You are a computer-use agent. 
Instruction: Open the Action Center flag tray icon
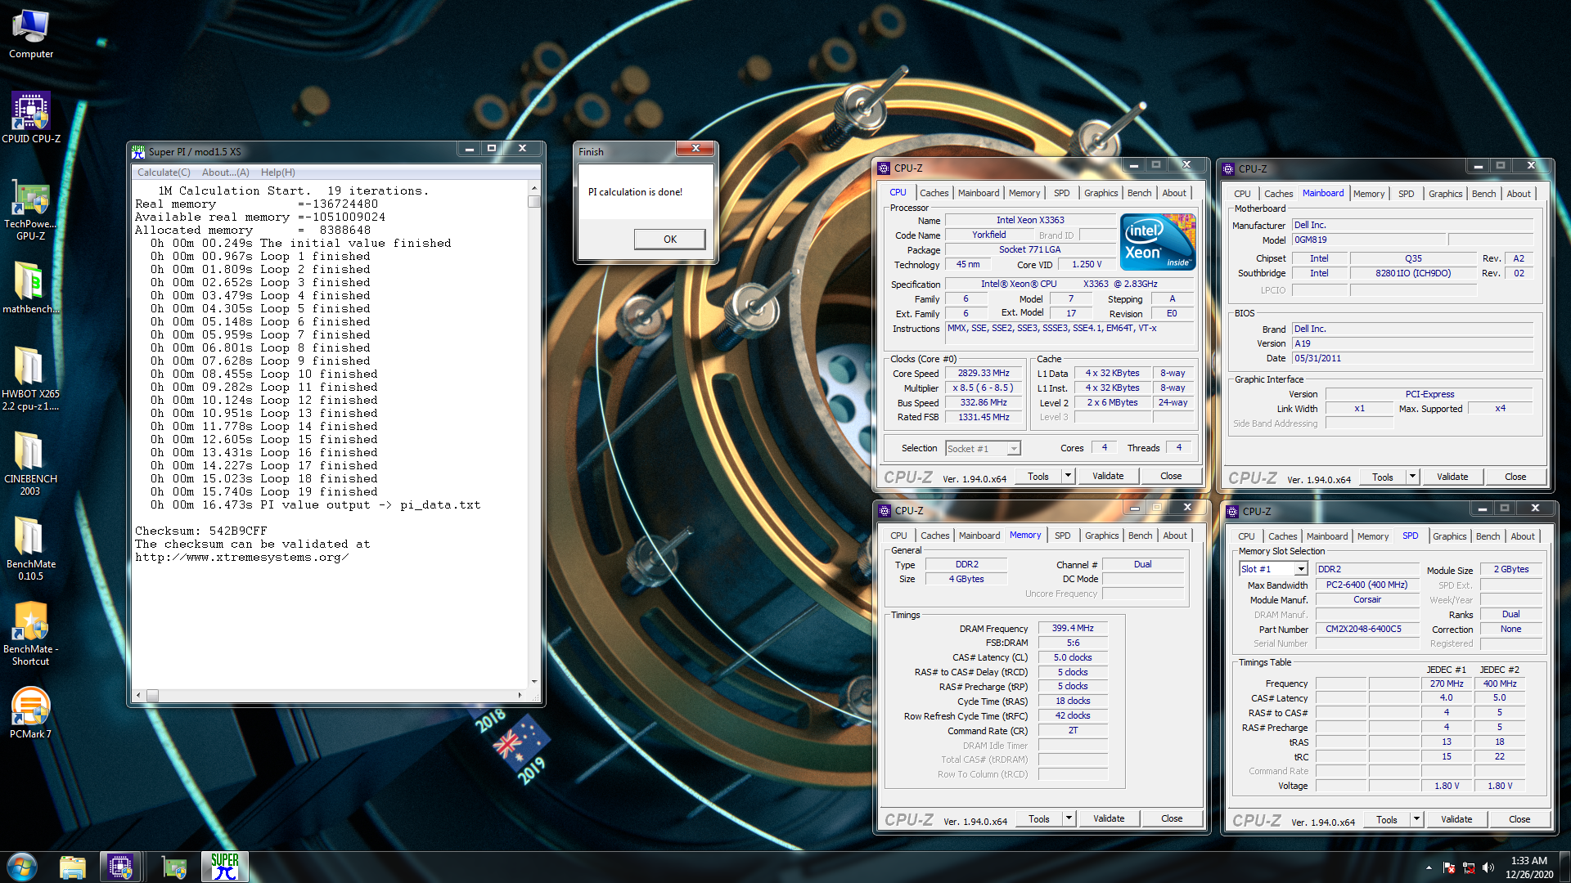[1449, 867]
